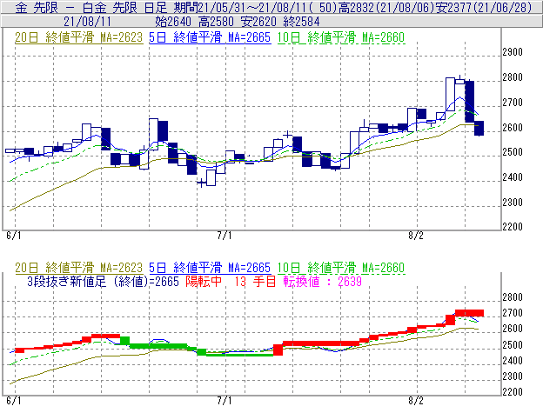Click the date 21/08/11 in the info bar
Viewport: 543px width, 413px height.
(87, 22)
